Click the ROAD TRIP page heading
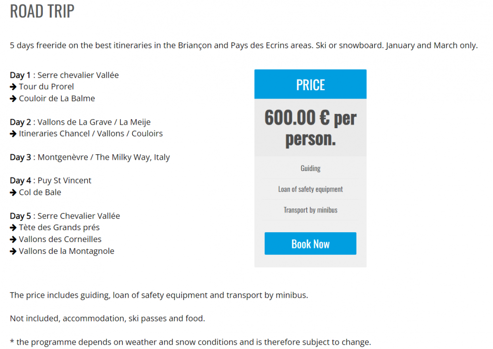493x349 pixels. pos(42,11)
